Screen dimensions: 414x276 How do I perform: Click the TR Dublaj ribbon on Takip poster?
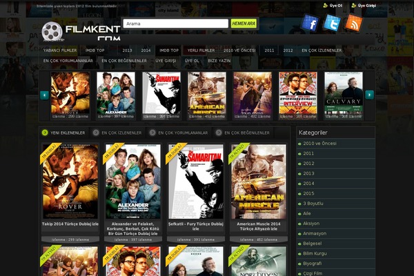coord(50,152)
